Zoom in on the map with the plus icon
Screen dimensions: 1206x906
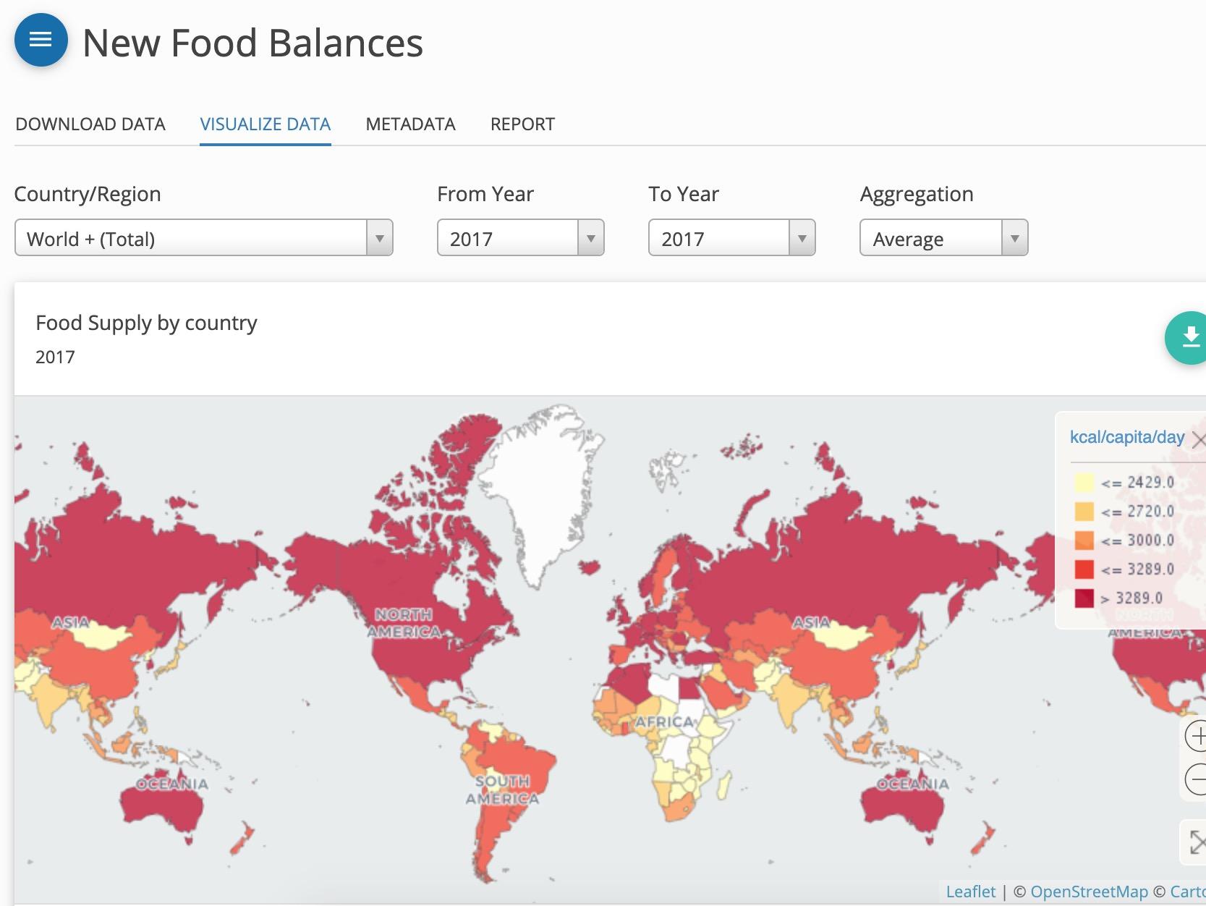pos(1199,736)
